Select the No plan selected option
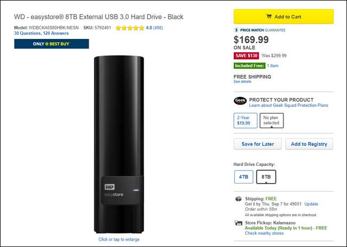The height and width of the screenshot is (247, 347). click(x=271, y=121)
